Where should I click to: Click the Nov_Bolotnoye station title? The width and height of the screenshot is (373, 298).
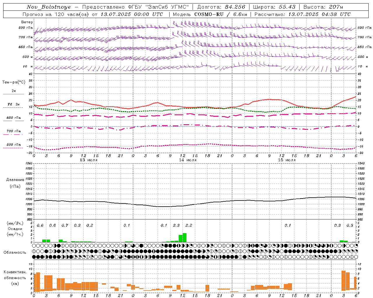(x=49, y=7)
